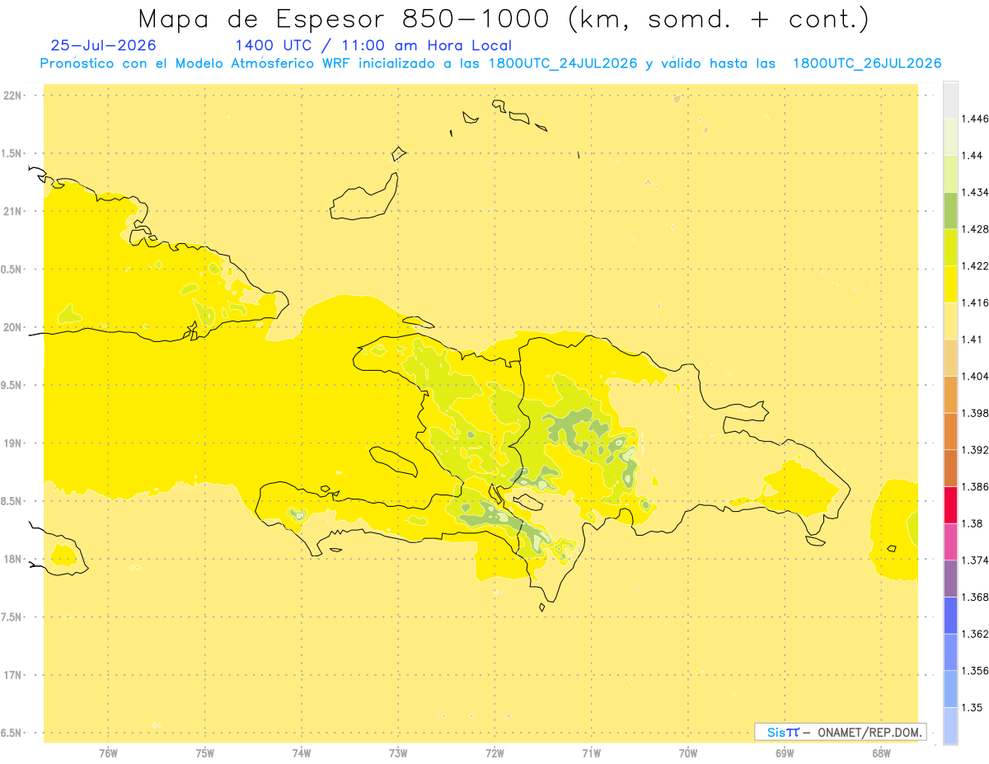Click the colorbar value '1.416'
The height and width of the screenshot is (764, 989).
point(975,302)
